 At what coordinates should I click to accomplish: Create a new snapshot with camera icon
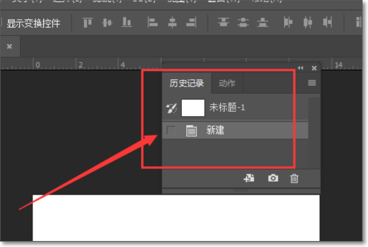point(273,178)
